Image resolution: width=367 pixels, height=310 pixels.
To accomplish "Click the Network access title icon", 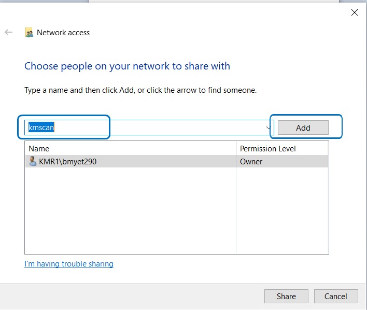I will pos(30,33).
